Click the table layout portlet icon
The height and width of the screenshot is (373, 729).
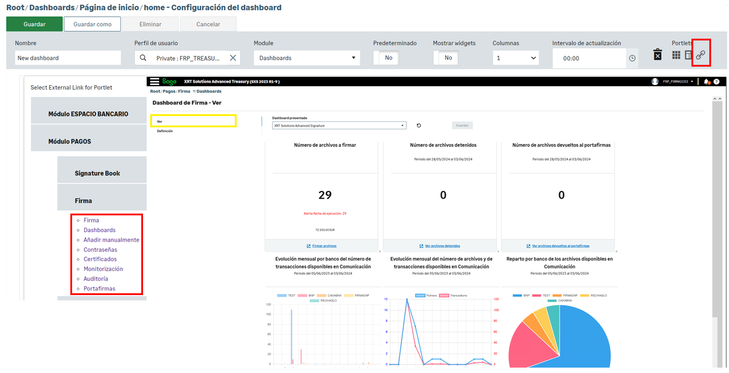tap(688, 55)
